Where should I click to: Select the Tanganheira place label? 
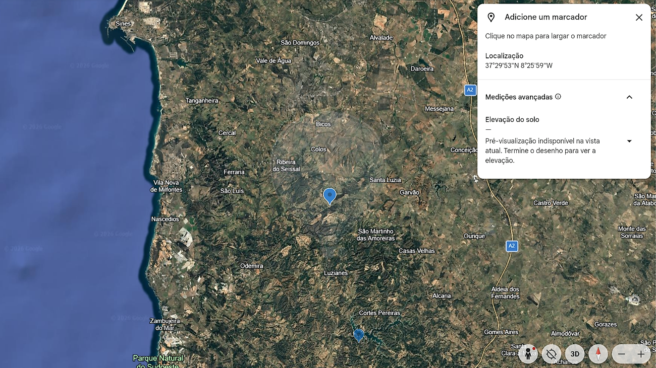[202, 101]
